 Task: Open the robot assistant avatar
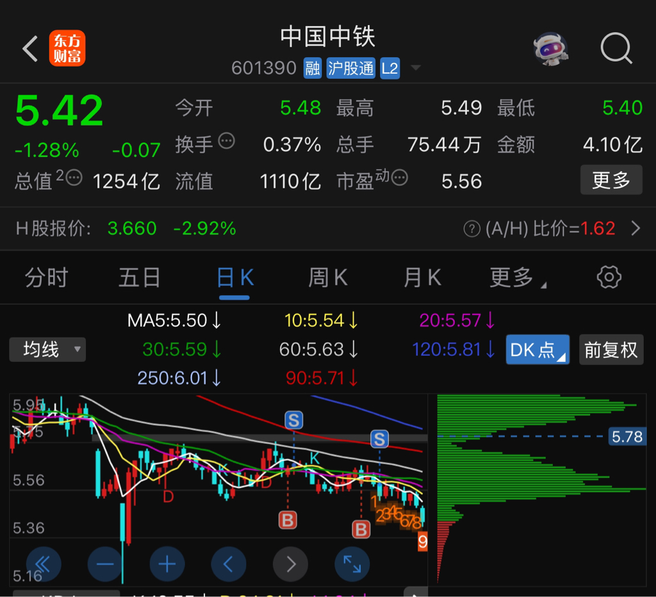(550, 49)
